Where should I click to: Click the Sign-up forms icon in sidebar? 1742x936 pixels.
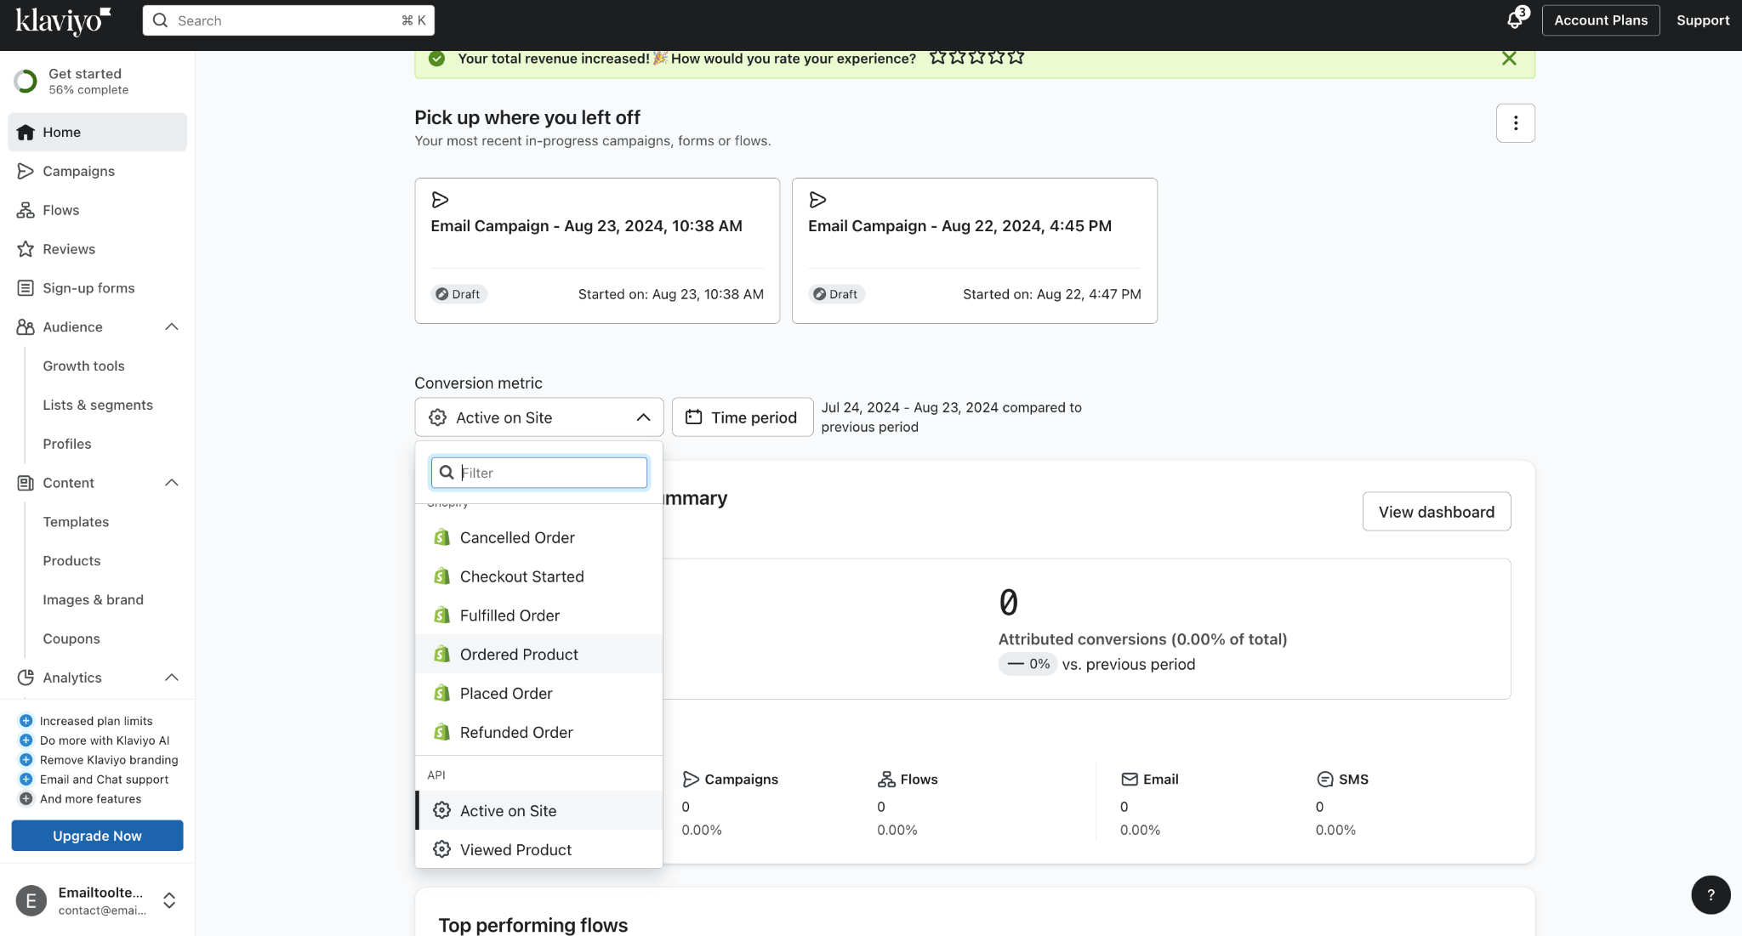coord(26,288)
